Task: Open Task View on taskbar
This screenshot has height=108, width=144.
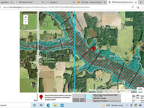Action: click(x=41, y=105)
